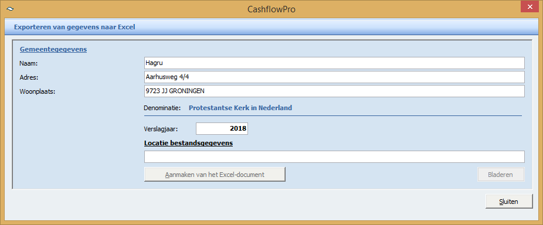
Task: Click the empty Locatie bestandsgegevens path field
Action: click(x=334, y=156)
